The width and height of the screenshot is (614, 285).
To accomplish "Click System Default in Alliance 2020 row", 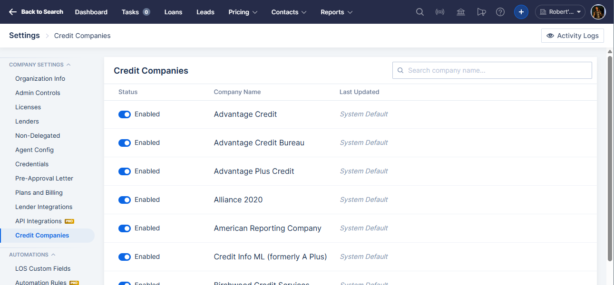I will pyautogui.click(x=364, y=200).
